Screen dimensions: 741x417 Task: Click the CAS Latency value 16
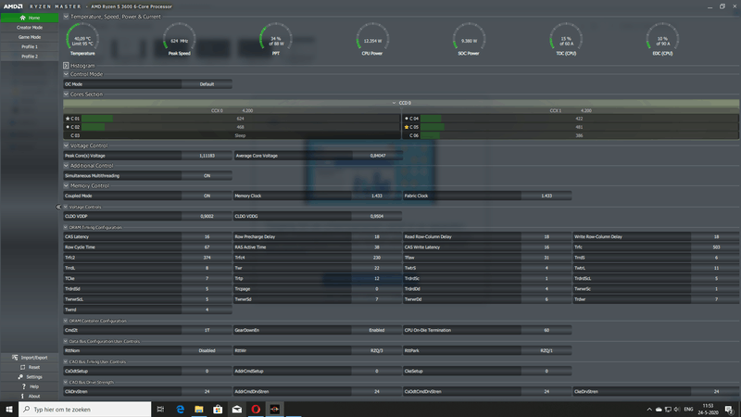[x=207, y=237]
